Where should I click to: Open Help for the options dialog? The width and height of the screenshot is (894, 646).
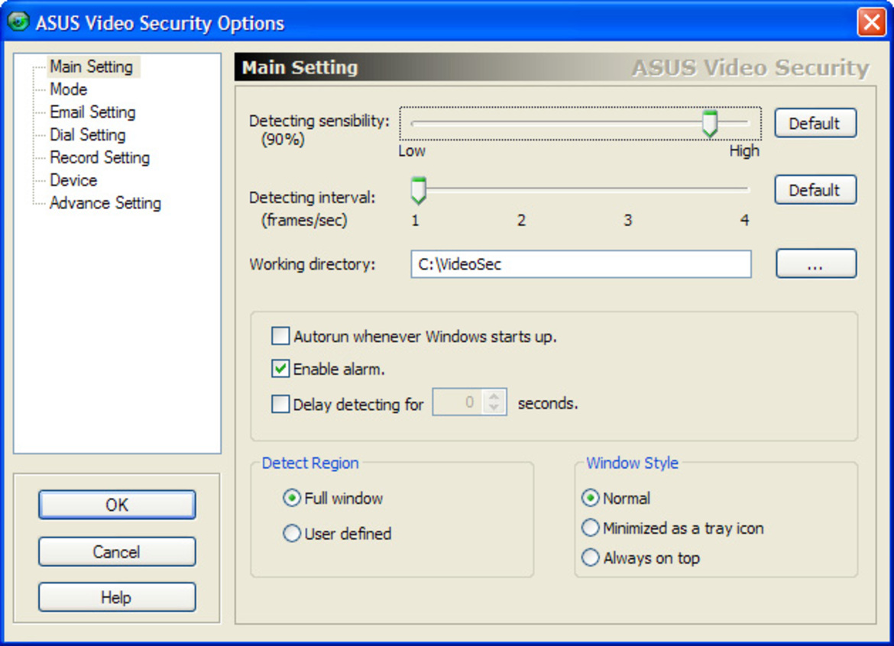click(117, 597)
